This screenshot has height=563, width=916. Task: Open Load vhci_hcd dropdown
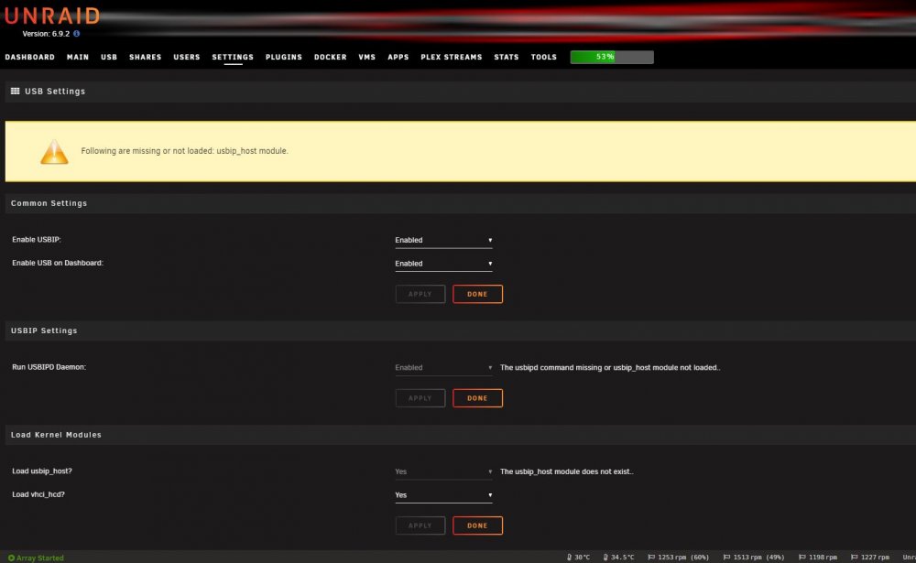pos(443,494)
